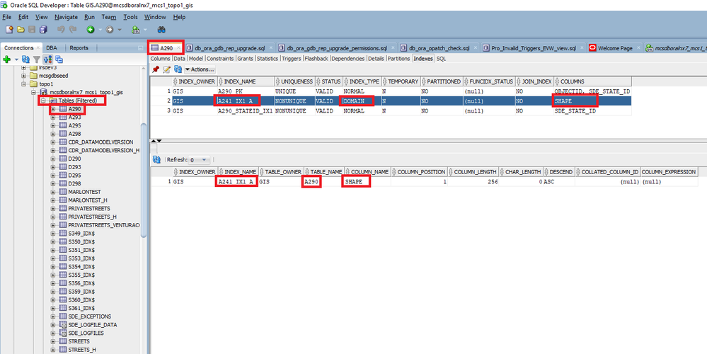Click the binoculars Find DB Object icon
The width and height of the screenshot is (707, 354).
coord(161,30)
